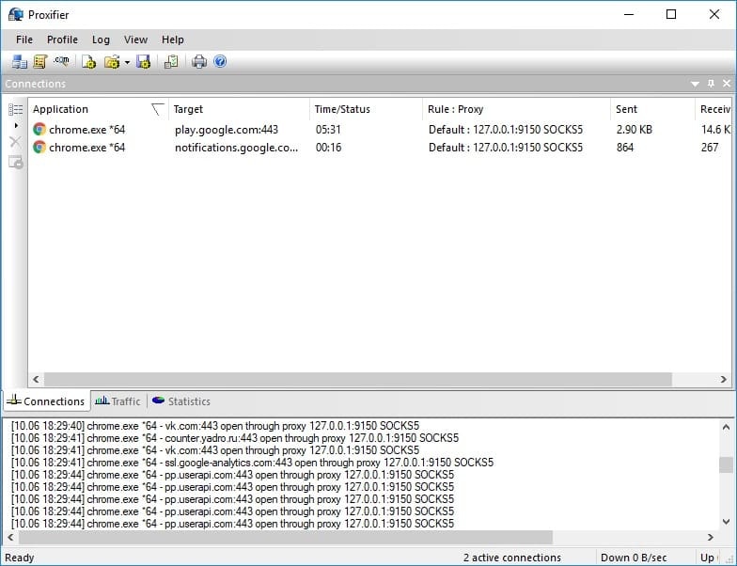Image resolution: width=737 pixels, height=566 pixels.
Task: Click the open profile folder icon
Action: [x=112, y=62]
